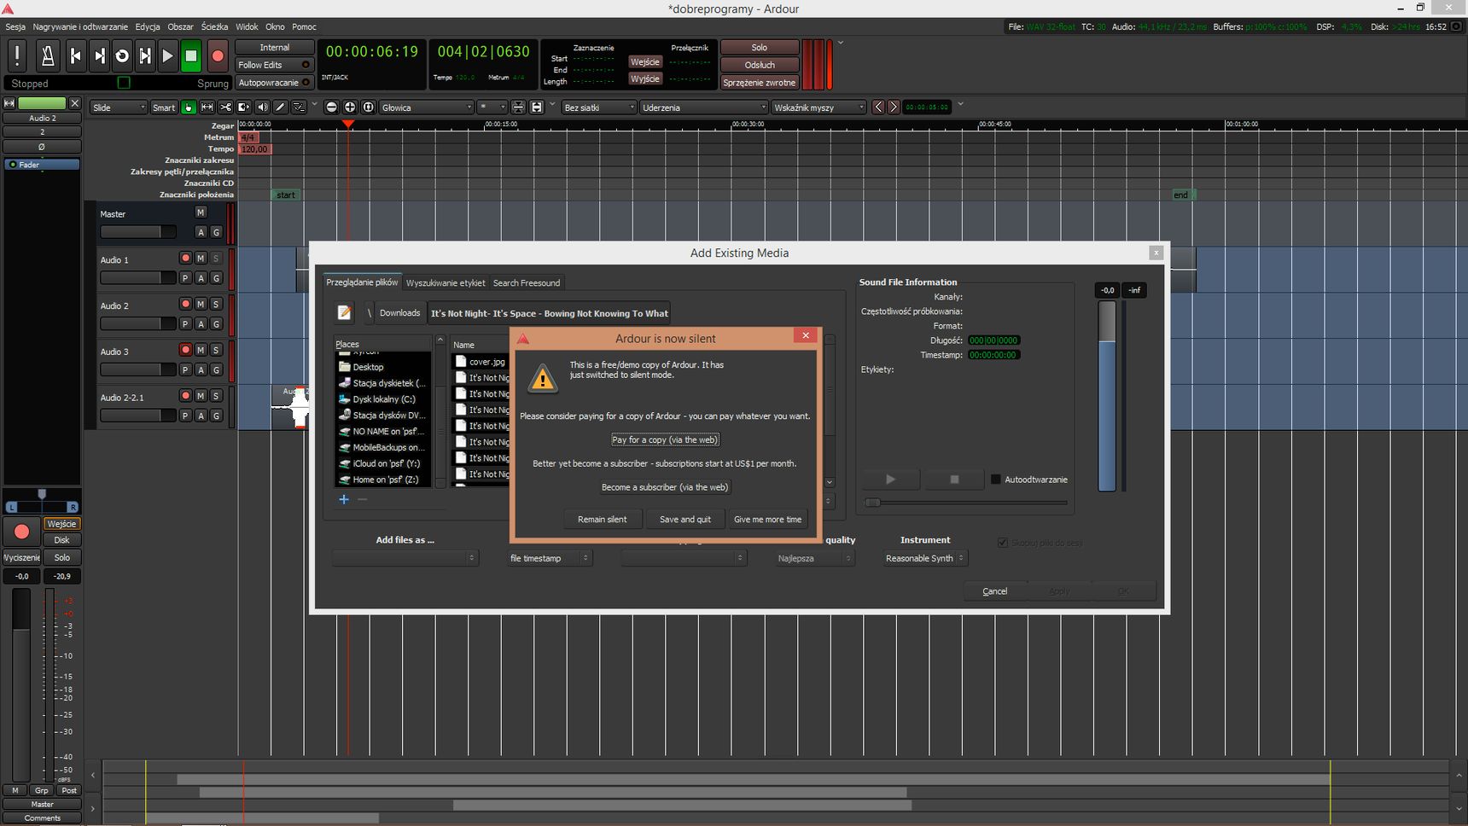Click 'Pay for a copy (via the web)' button
This screenshot has height=826, width=1468.
[665, 439]
